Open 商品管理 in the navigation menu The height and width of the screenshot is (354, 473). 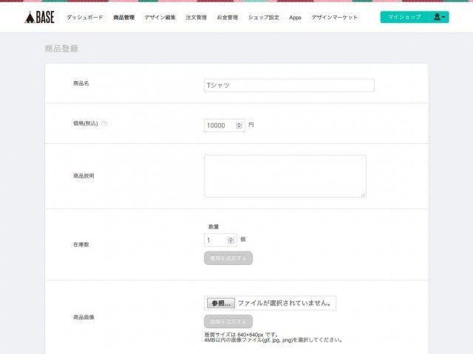124,18
